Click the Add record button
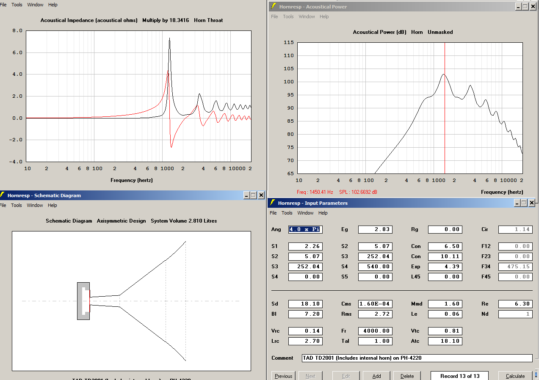This screenshot has width=539, height=380. coord(376,376)
